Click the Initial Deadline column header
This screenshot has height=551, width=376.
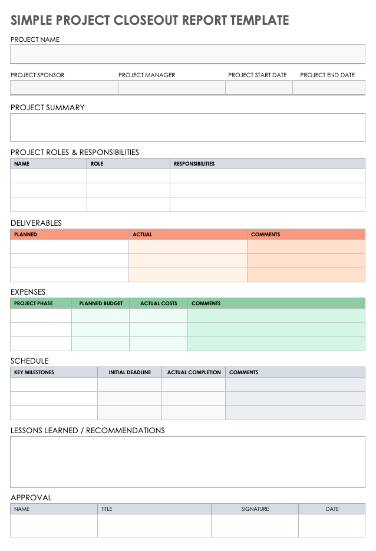coord(130,372)
